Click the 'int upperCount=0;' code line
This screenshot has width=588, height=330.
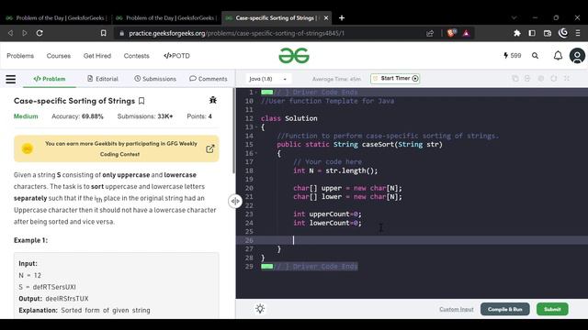coord(327,214)
